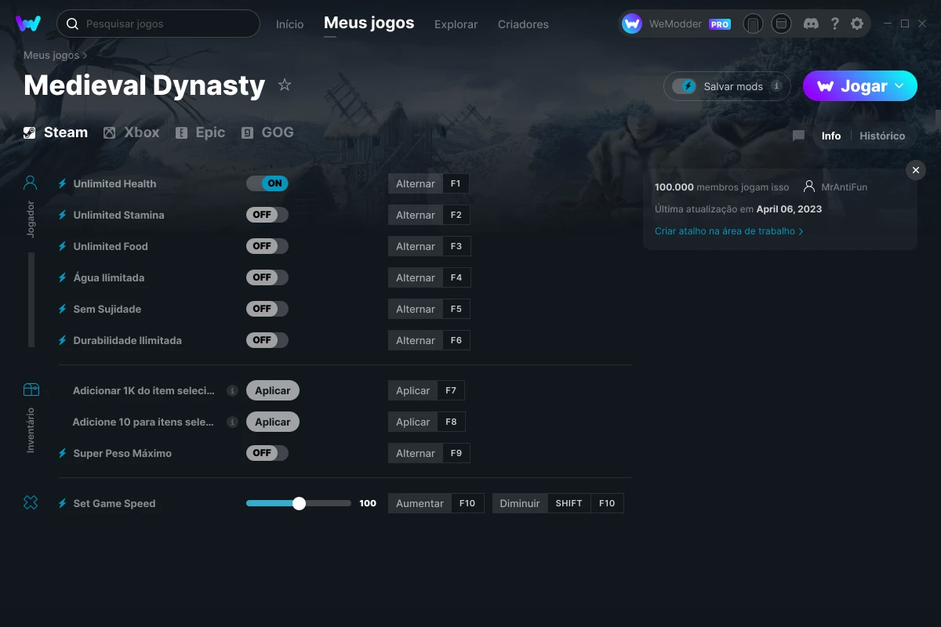Click the Set Game Speed slider handle
The image size is (941, 627).
tap(299, 503)
